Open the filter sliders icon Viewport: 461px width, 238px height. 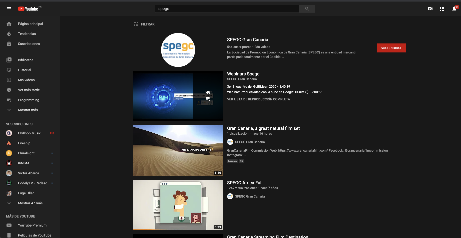[x=136, y=24]
